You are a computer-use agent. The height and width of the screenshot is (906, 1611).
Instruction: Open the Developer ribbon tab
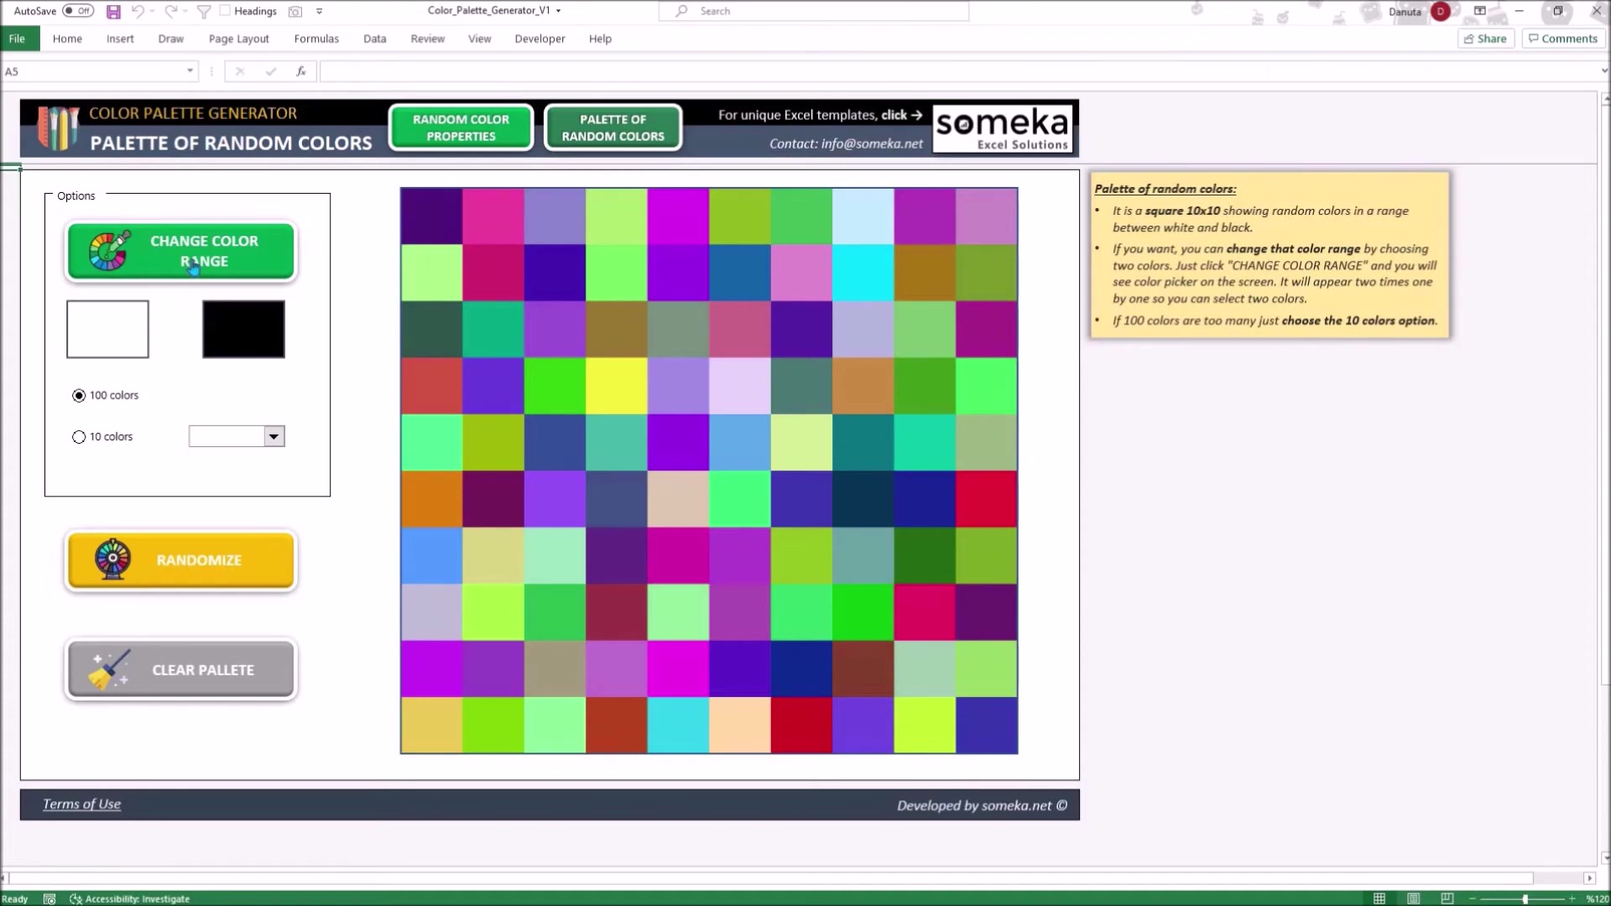point(540,39)
